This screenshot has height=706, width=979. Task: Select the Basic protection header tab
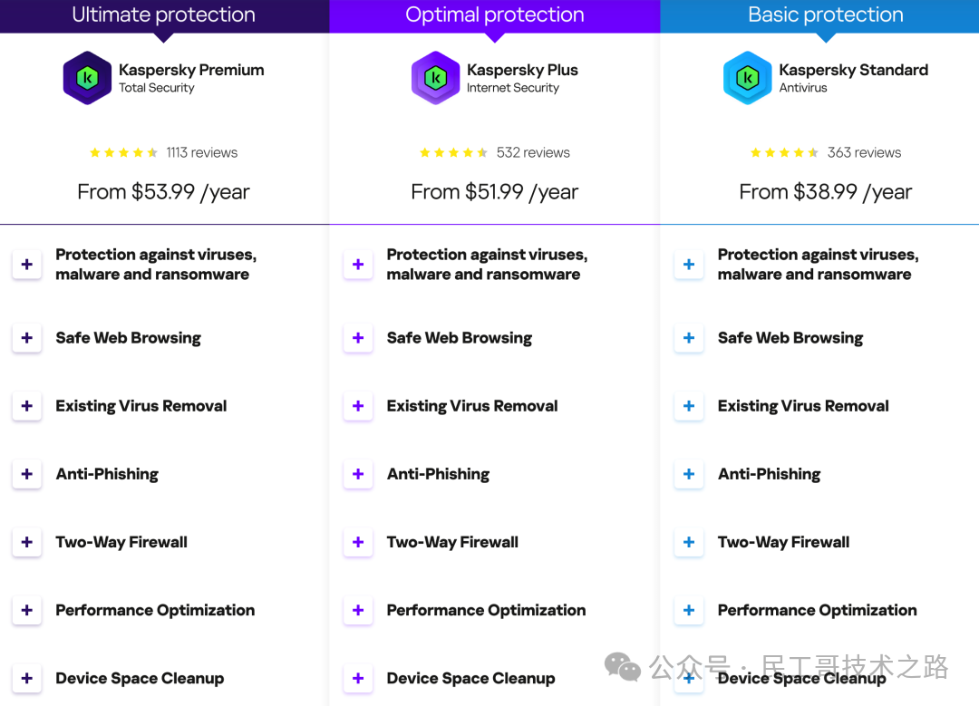point(826,15)
